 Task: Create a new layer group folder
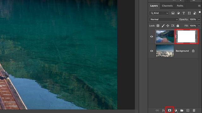point(182,110)
